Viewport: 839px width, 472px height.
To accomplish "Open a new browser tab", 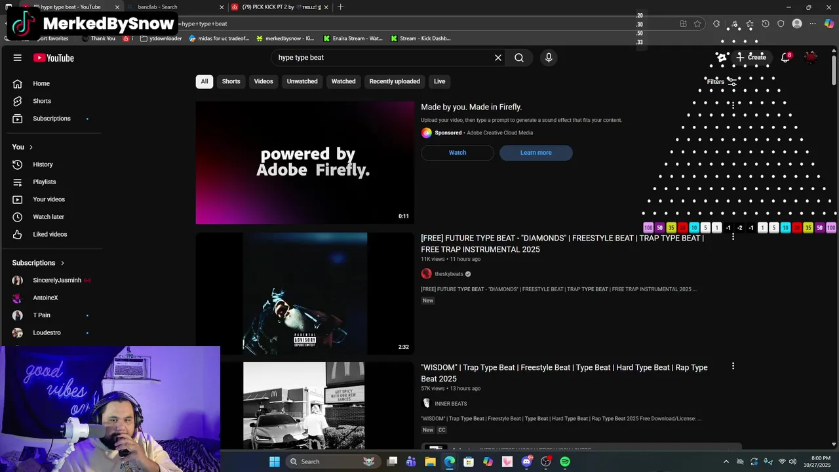I will [340, 7].
